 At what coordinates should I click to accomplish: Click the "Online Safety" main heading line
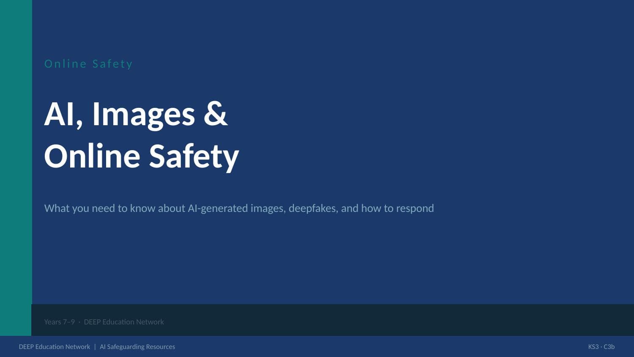click(142, 156)
